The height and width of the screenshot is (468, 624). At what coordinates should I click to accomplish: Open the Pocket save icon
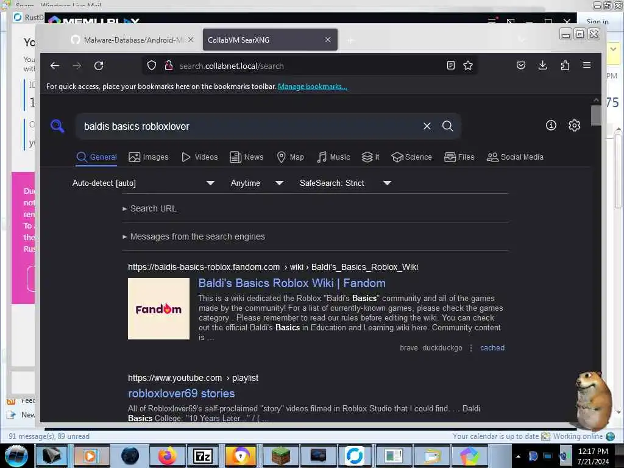coord(521,65)
